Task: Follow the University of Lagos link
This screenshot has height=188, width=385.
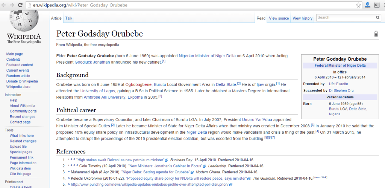Action: 98,91
